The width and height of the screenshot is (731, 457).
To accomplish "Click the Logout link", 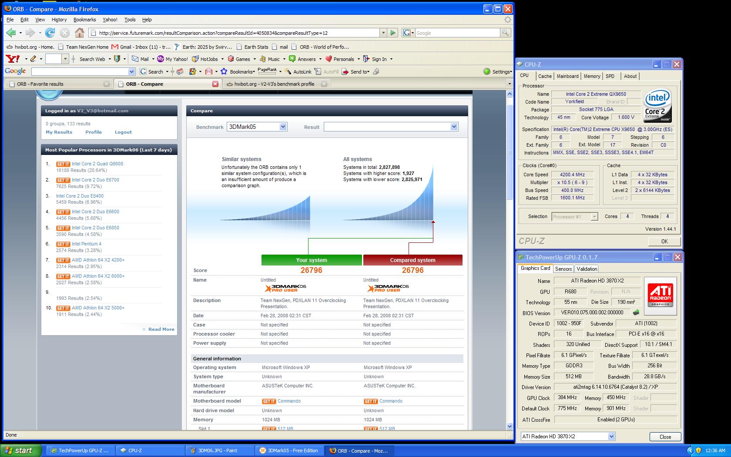I will pos(123,132).
